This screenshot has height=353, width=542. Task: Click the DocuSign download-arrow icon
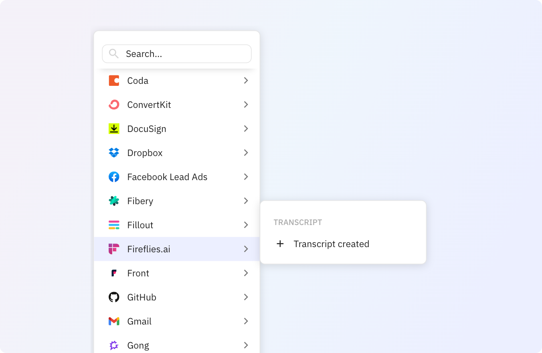point(114,129)
